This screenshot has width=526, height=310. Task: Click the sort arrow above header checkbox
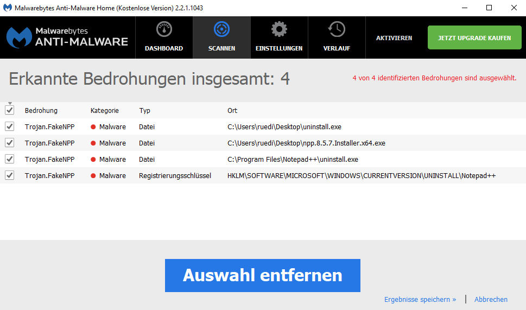[10, 103]
